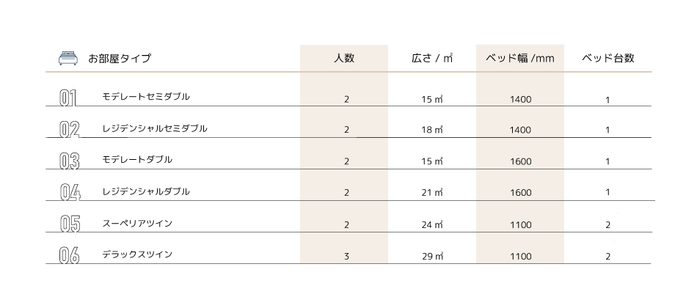Image resolution: width=697 pixels, height=308 pixels.
Task: Open the レジデンシャルセミダブル room row
Action: pyautogui.click(x=348, y=129)
